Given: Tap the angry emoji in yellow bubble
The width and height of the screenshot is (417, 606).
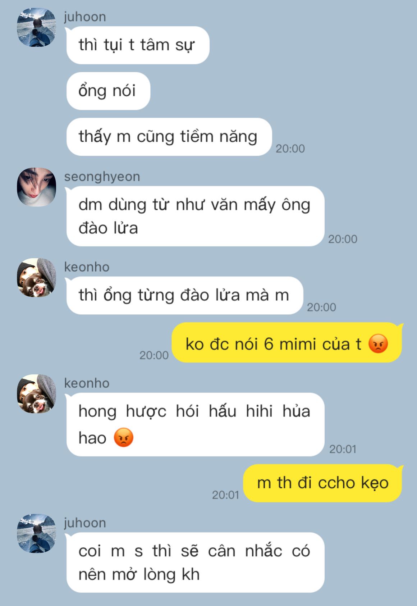Looking at the screenshot, I should 378,343.
